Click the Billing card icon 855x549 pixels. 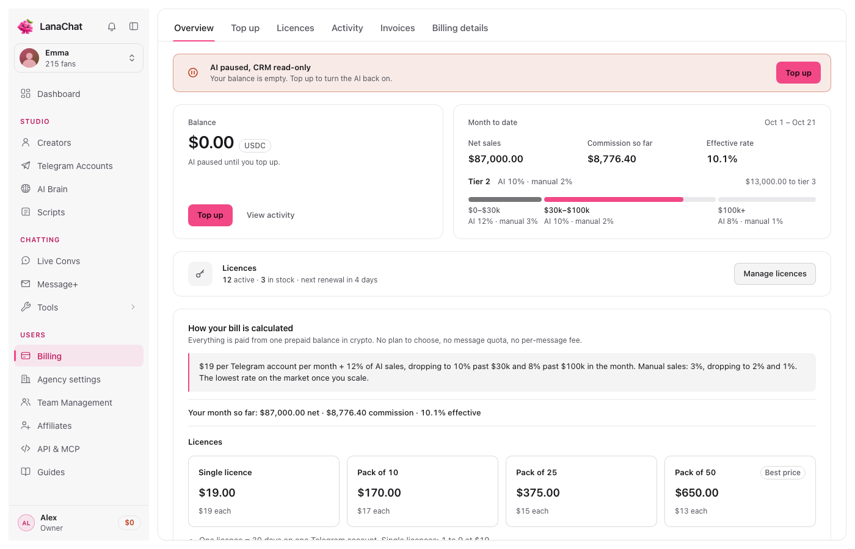[26, 356]
